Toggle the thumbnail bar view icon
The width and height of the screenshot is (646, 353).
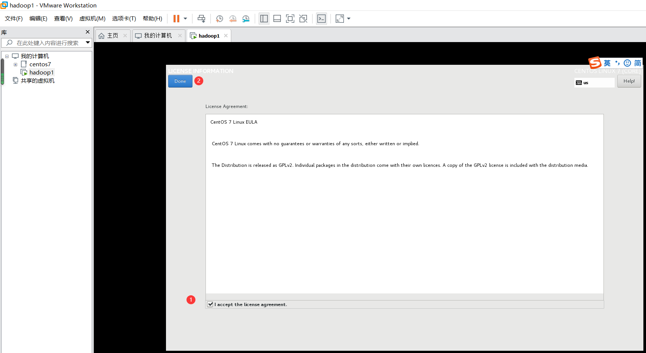click(277, 19)
